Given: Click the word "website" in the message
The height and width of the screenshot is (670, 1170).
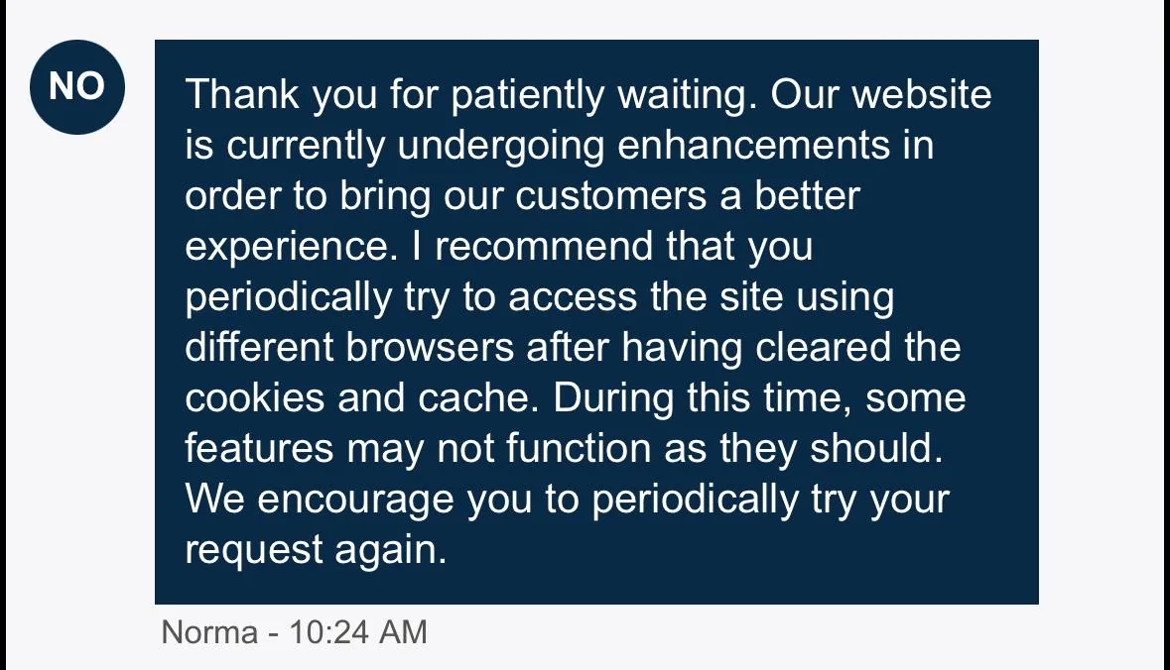Looking at the screenshot, I should [922, 95].
